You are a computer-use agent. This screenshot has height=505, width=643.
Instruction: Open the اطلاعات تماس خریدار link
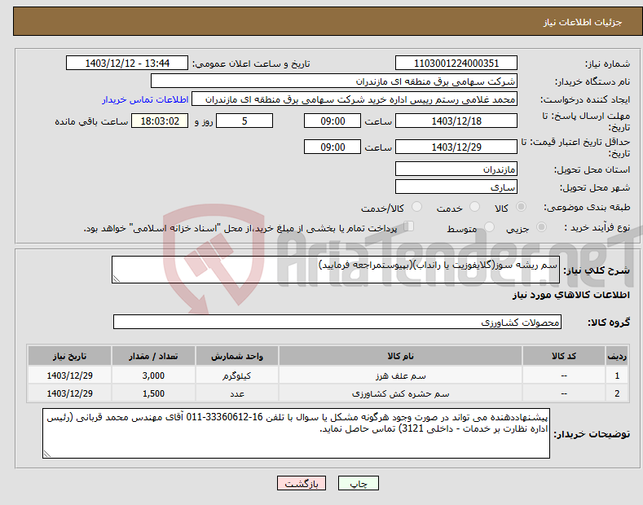coord(145,99)
